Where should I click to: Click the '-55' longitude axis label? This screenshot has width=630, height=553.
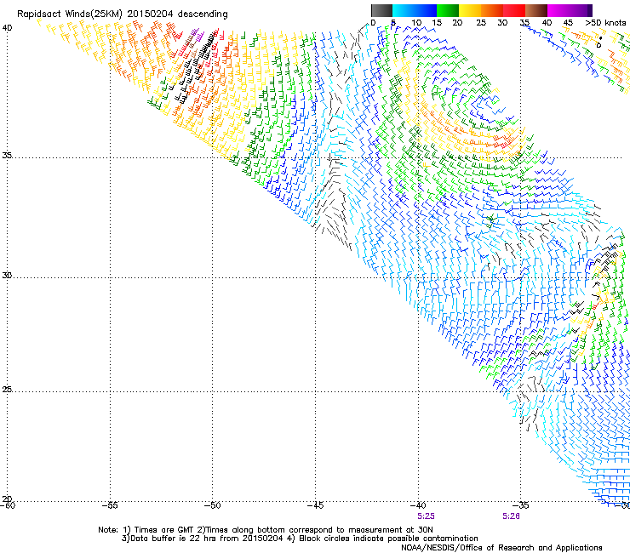(111, 505)
